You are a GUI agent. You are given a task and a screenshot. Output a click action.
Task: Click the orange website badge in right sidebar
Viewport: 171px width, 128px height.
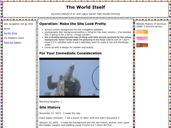pos(142,32)
